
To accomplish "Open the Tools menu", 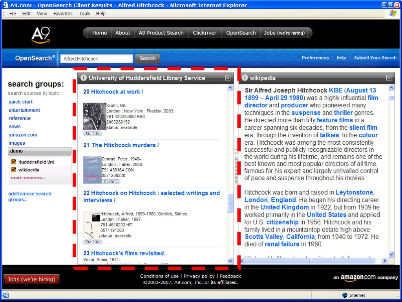I will pos(84,14).
